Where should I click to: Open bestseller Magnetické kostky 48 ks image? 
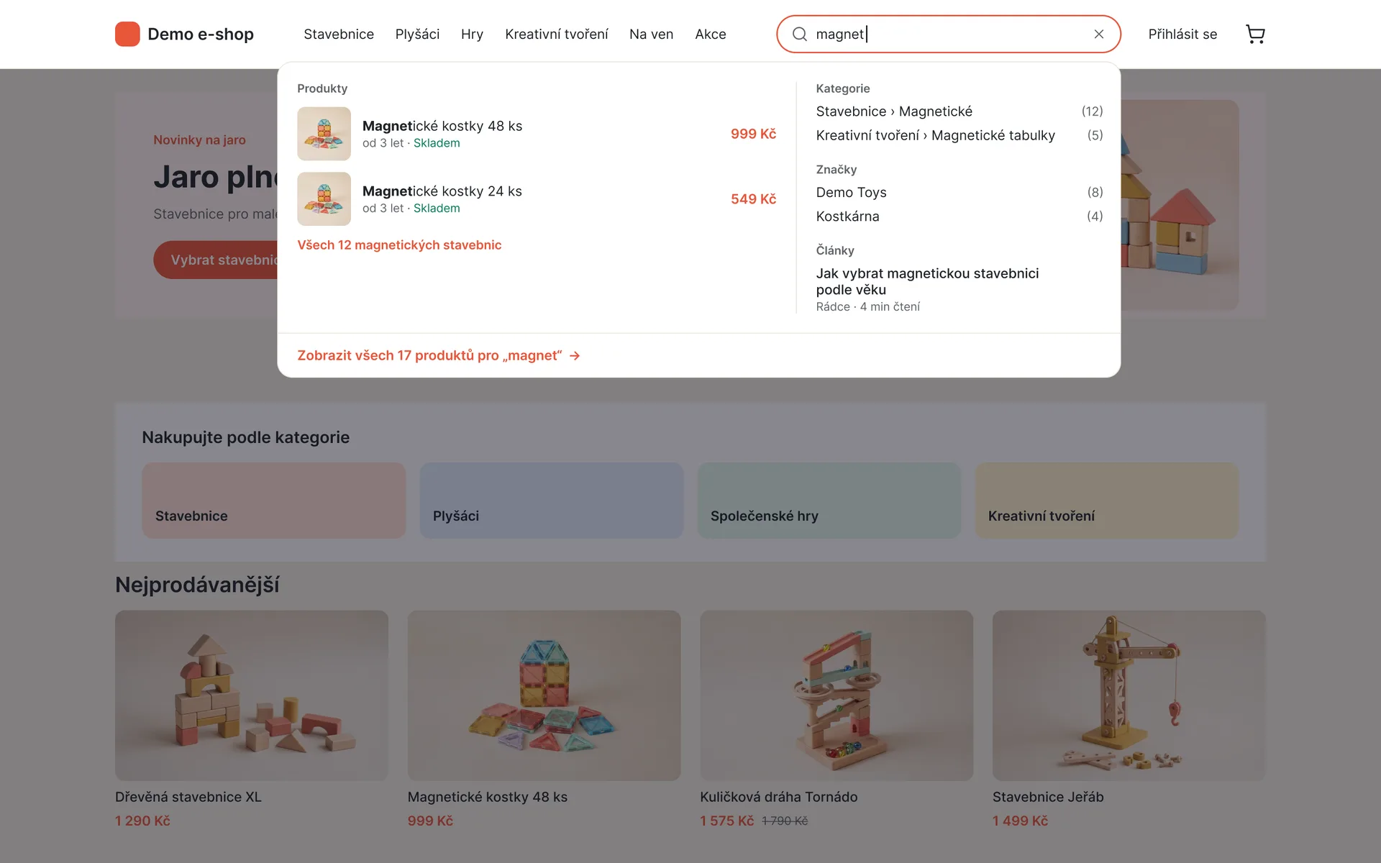(x=544, y=695)
